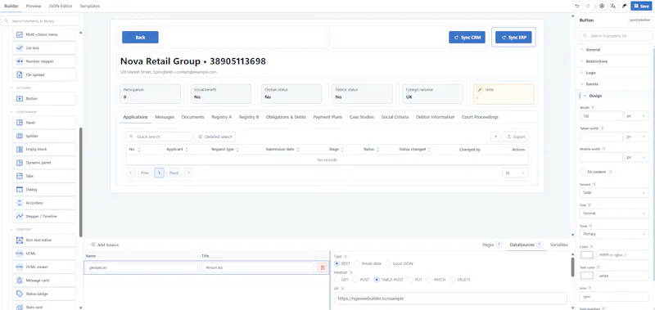Open the Templates tab
The height and width of the screenshot is (310, 655).
pyautogui.click(x=90, y=6)
